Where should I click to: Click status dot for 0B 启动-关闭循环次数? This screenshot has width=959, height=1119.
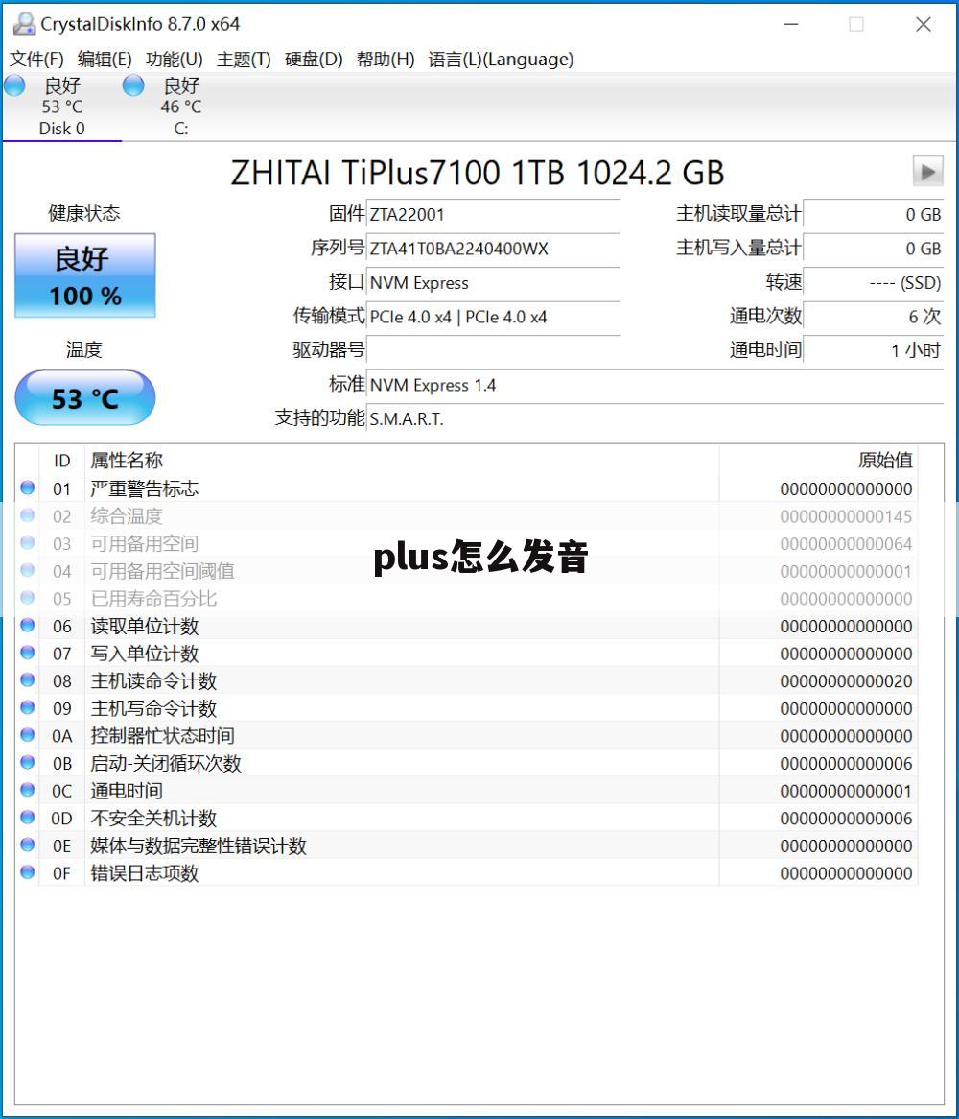(x=28, y=762)
